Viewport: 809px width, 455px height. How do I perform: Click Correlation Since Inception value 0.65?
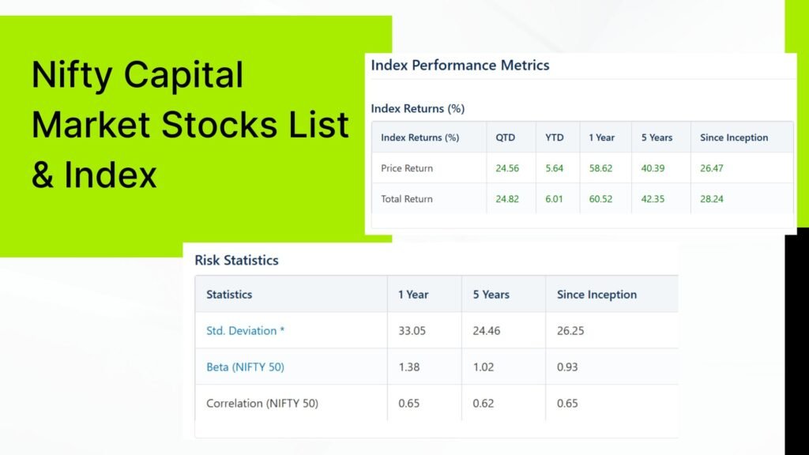pyautogui.click(x=567, y=403)
